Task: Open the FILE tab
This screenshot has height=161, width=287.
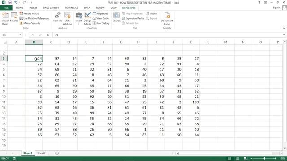Action: [x=6, y=8]
